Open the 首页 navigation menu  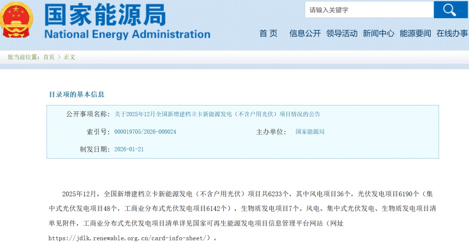pos(268,33)
